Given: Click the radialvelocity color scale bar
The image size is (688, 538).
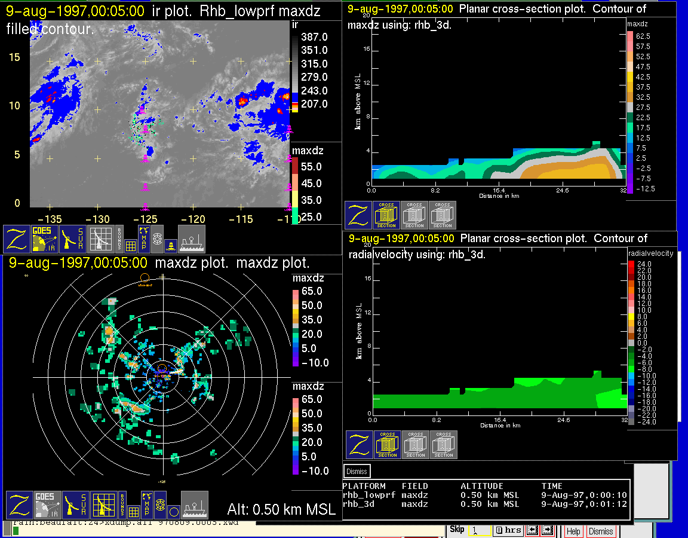Looking at the screenshot, I should (632, 342).
